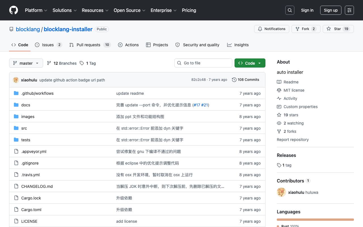363x227 pixels.
Task: Click the Sign in link
Action: (307, 10)
